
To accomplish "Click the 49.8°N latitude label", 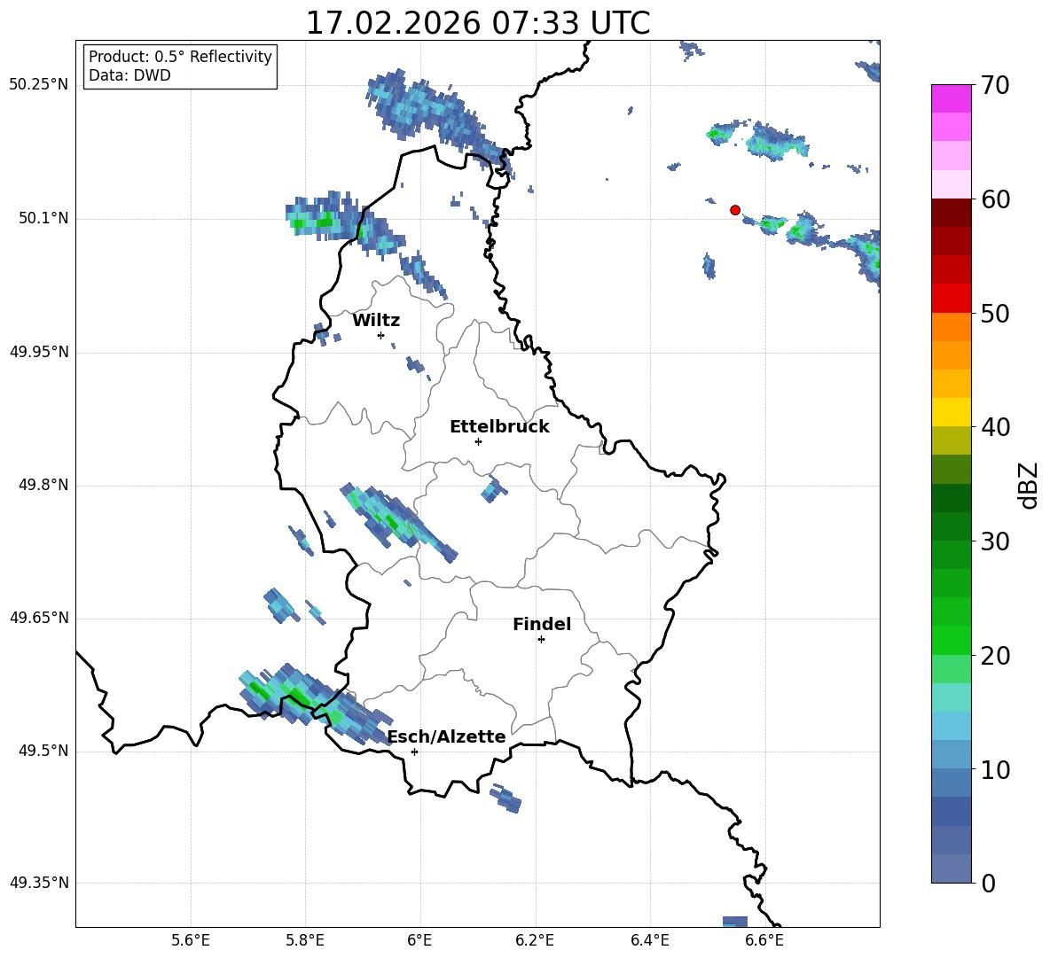I will coord(43,485).
